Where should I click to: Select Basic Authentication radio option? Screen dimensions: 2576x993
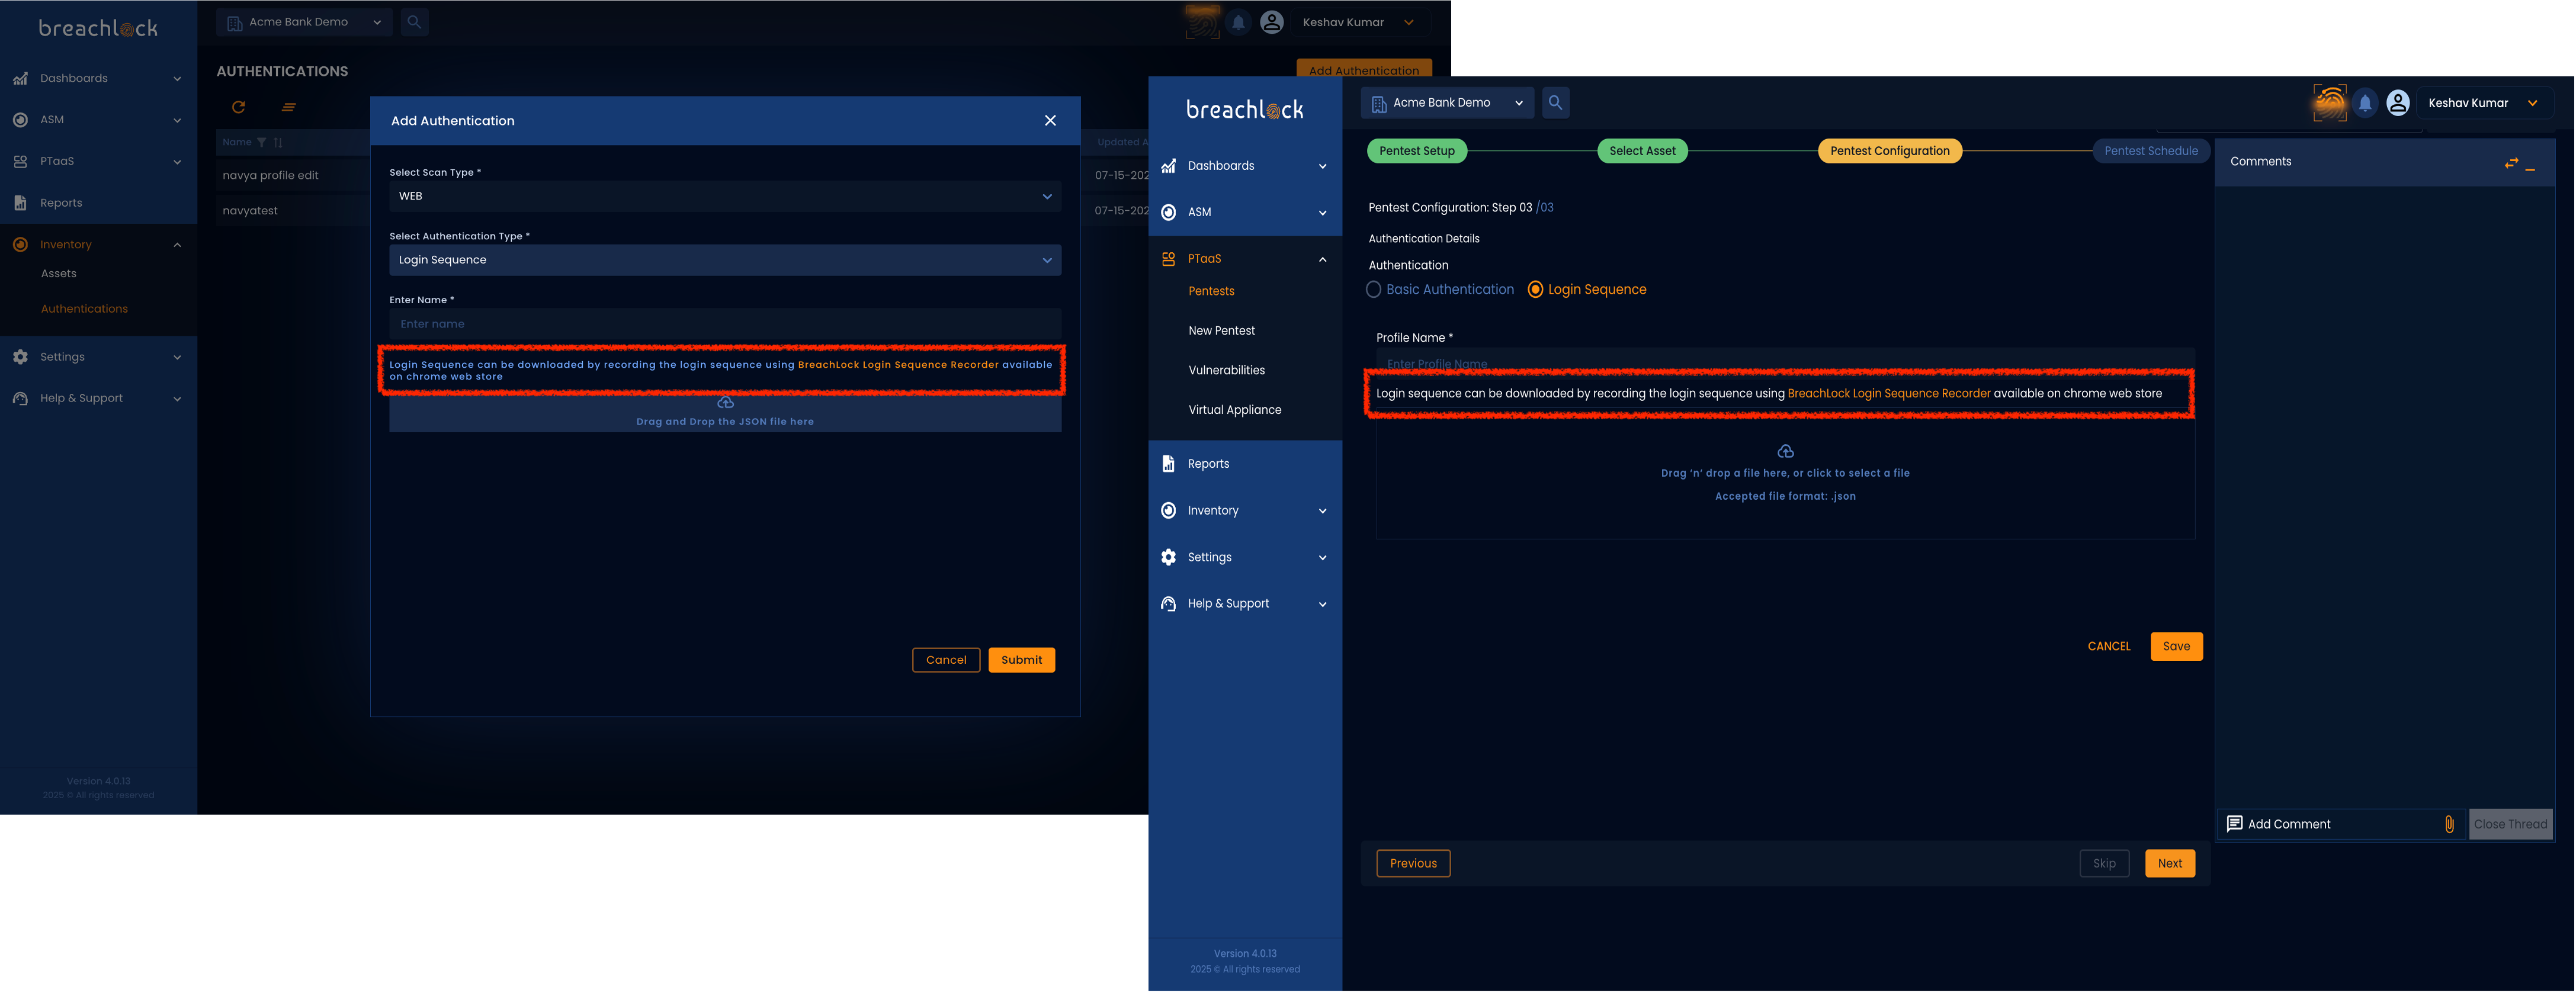[1373, 290]
